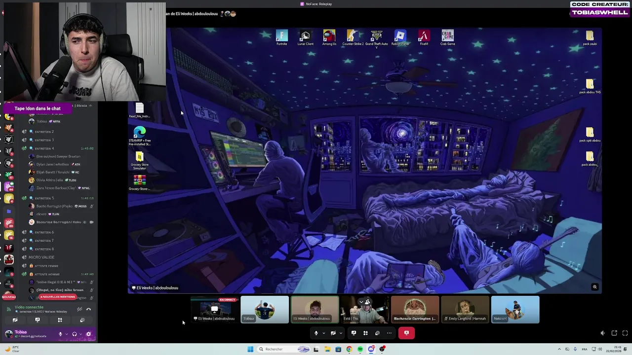Click FiveM desktop icon in stream
The width and height of the screenshot is (632, 355).
(424, 38)
